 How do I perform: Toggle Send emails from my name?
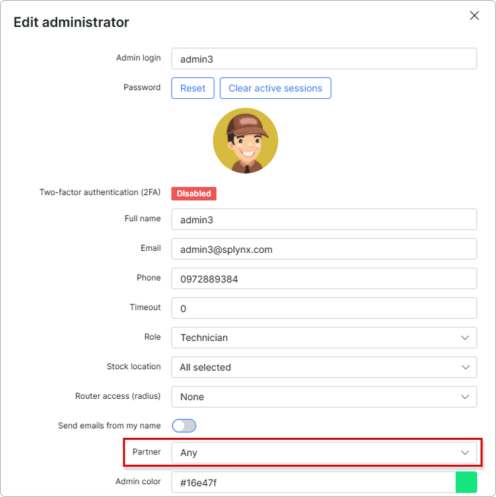point(184,426)
